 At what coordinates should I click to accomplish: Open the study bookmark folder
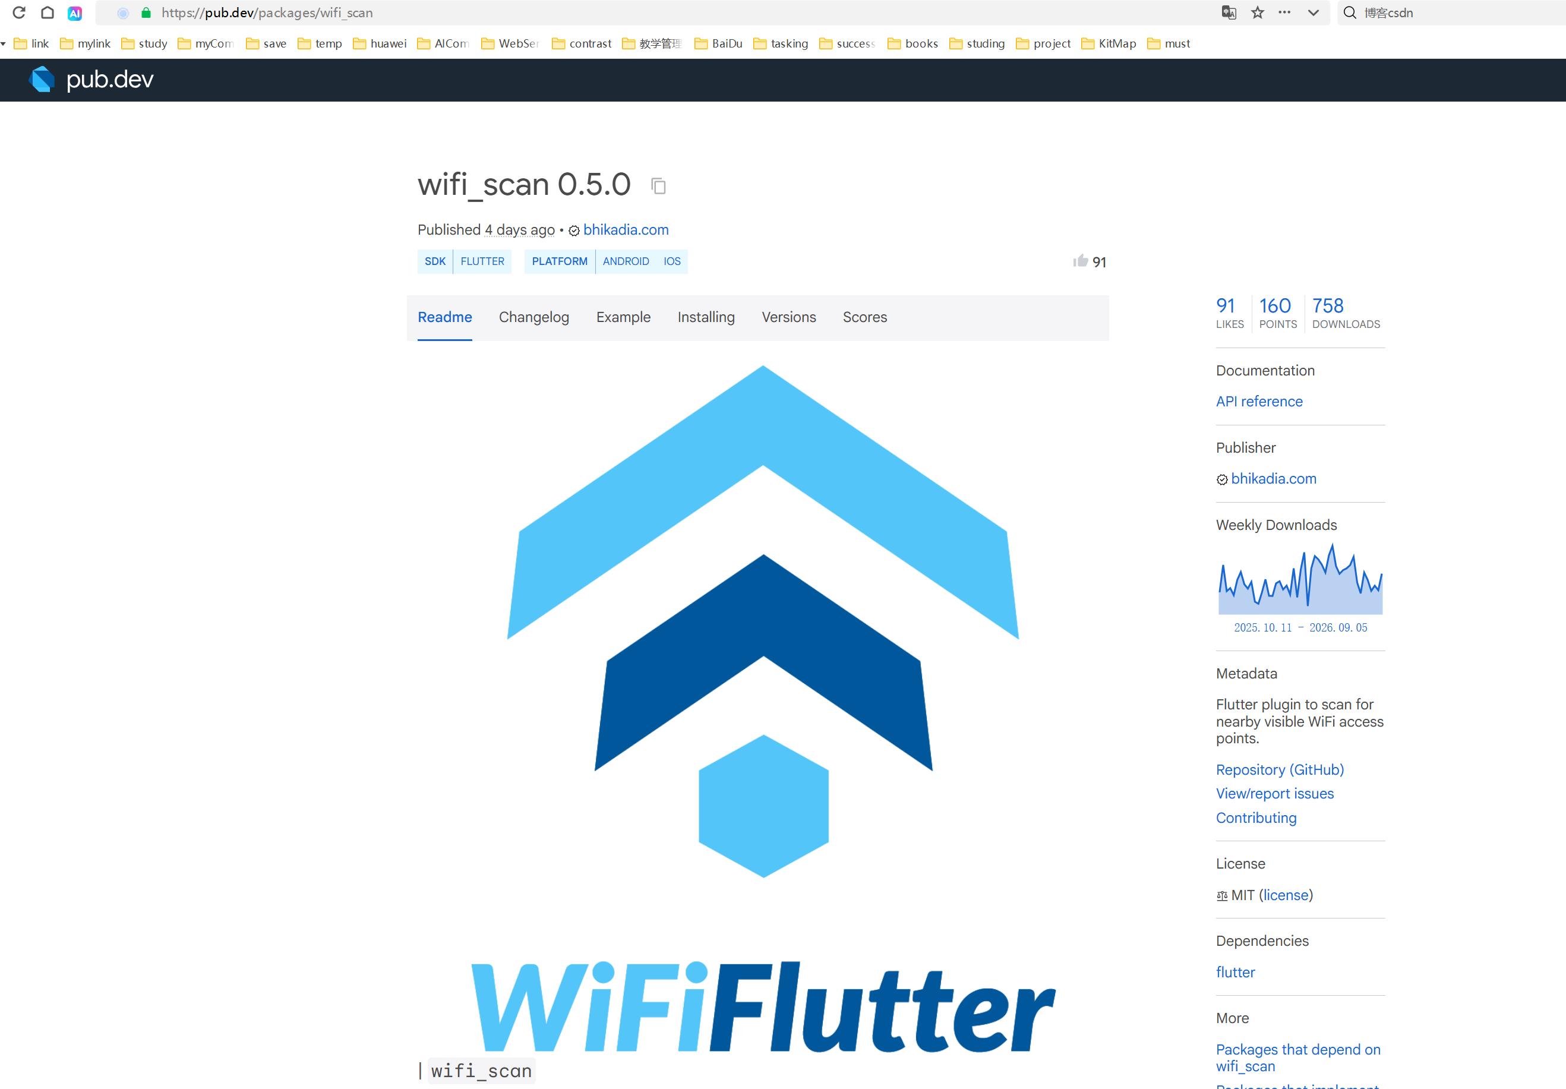tap(144, 43)
